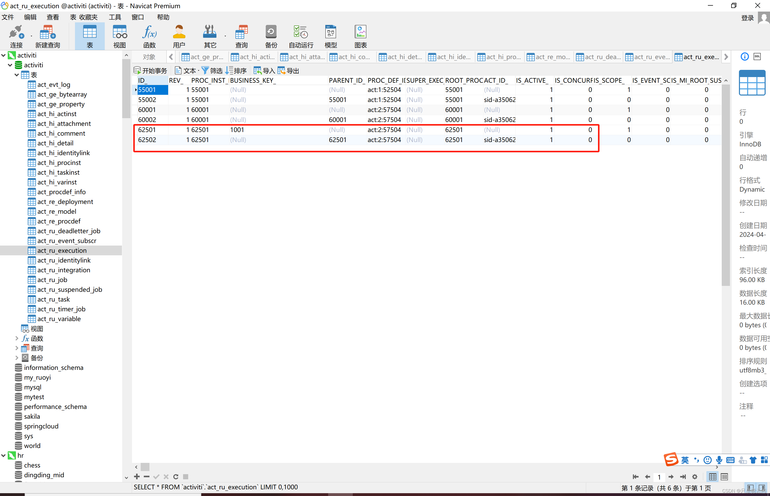The image size is (770, 496).
Task: Switch to form view
Action: click(724, 477)
